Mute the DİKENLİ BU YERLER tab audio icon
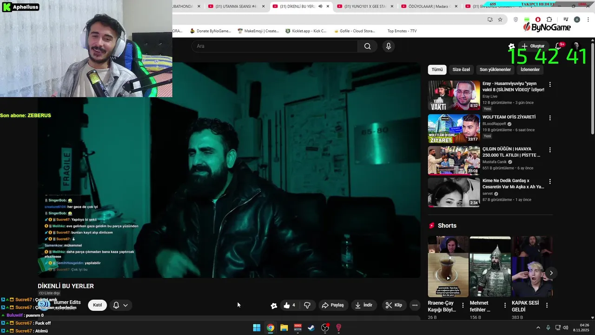This screenshot has height=335, width=595. (320, 6)
